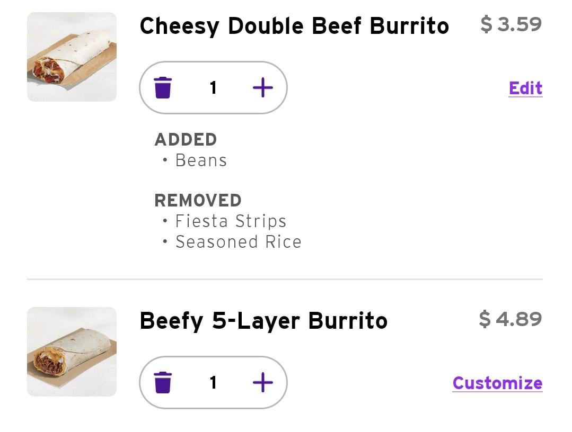The image size is (572, 432).
Task: Remove the Beefy 5-Layer Burrito with trash icon
Action: [x=163, y=382]
